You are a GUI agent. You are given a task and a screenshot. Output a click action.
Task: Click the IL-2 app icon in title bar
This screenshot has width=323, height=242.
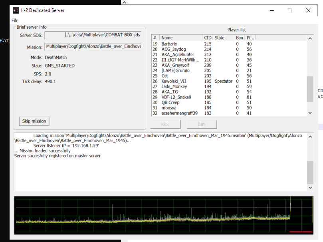click(x=16, y=10)
